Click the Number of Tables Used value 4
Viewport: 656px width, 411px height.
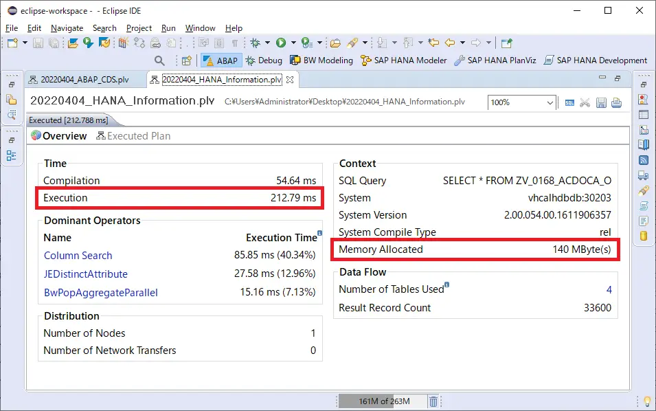(x=609, y=289)
